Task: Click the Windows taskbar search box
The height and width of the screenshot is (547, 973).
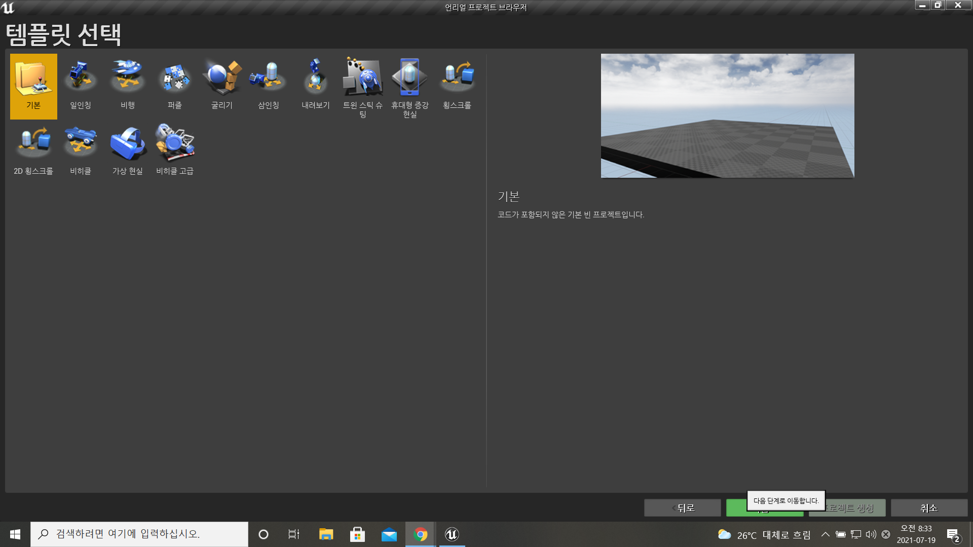Action: pyautogui.click(x=139, y=534)
